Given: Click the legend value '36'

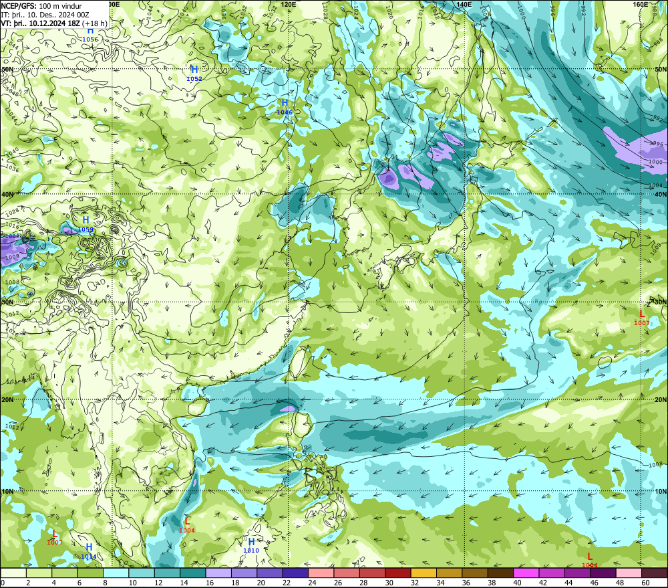Looking at the screenshot, I should click(466, 583).
